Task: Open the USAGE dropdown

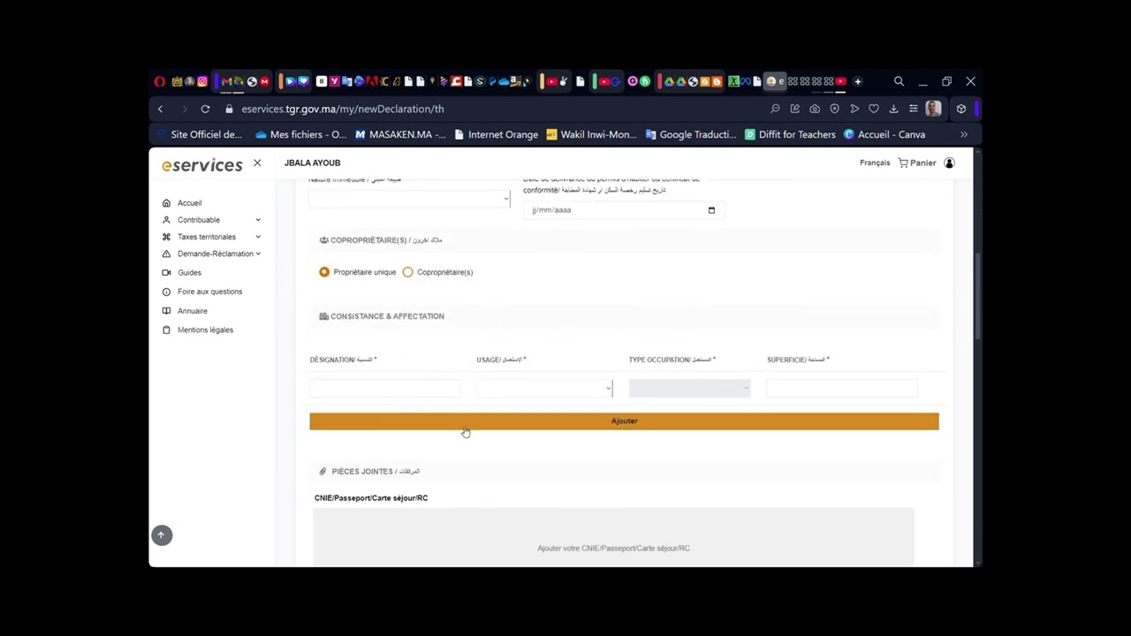Action: coord(544,388)
